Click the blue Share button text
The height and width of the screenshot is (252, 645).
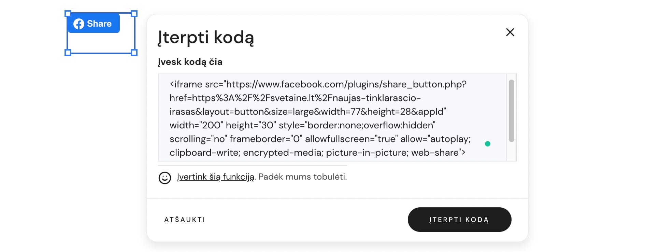click(x=99, y=24)
